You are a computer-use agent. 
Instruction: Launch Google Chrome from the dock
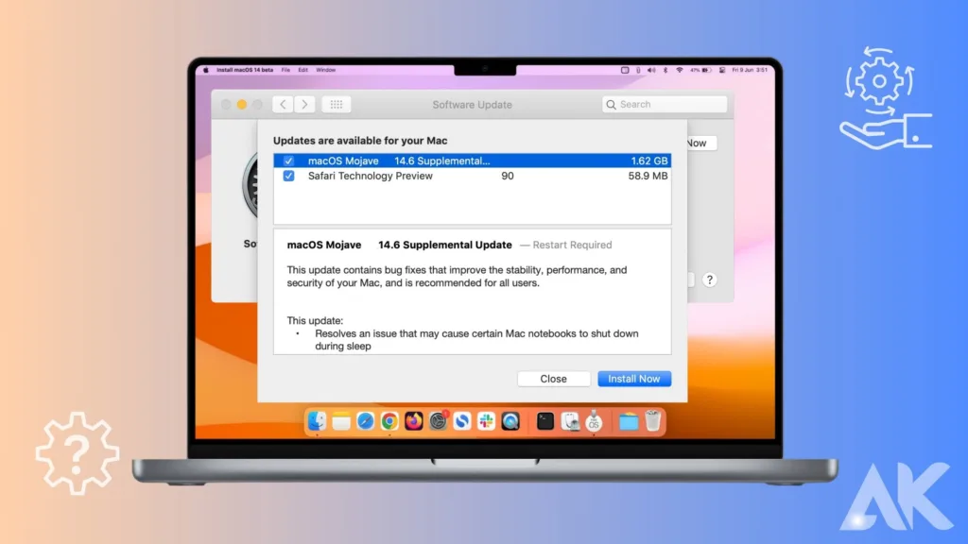tap(389, 421)
